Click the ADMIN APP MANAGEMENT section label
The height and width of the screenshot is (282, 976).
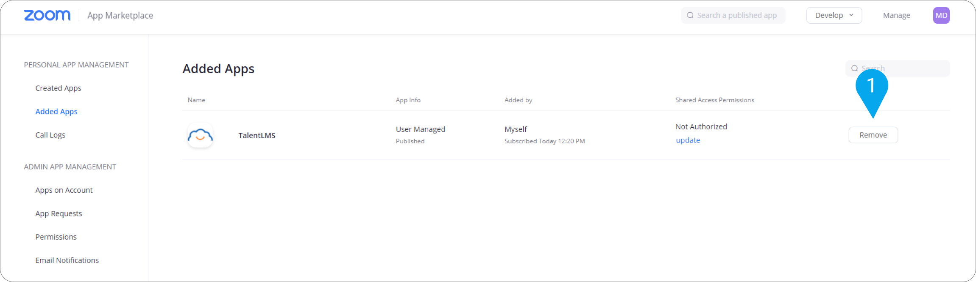click(x=70, y=167)
